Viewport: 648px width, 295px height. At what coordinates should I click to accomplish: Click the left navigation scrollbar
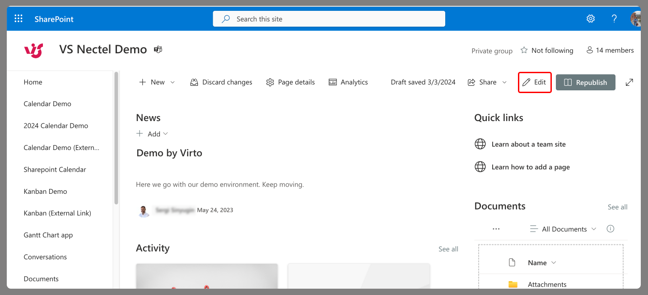click(116, 138)
